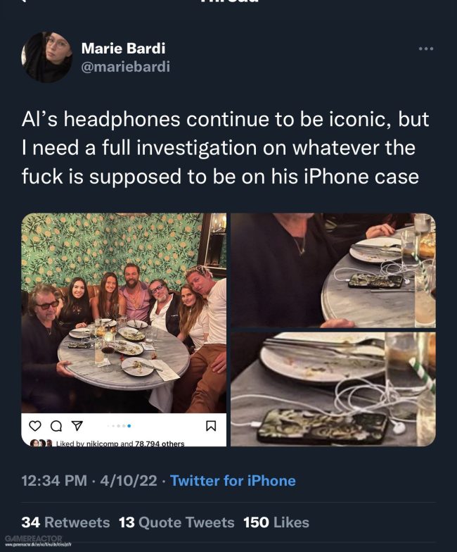Screen dimensions: 457x552
Task: Tap the bookmark save icon
Action: tap(211, 426)
